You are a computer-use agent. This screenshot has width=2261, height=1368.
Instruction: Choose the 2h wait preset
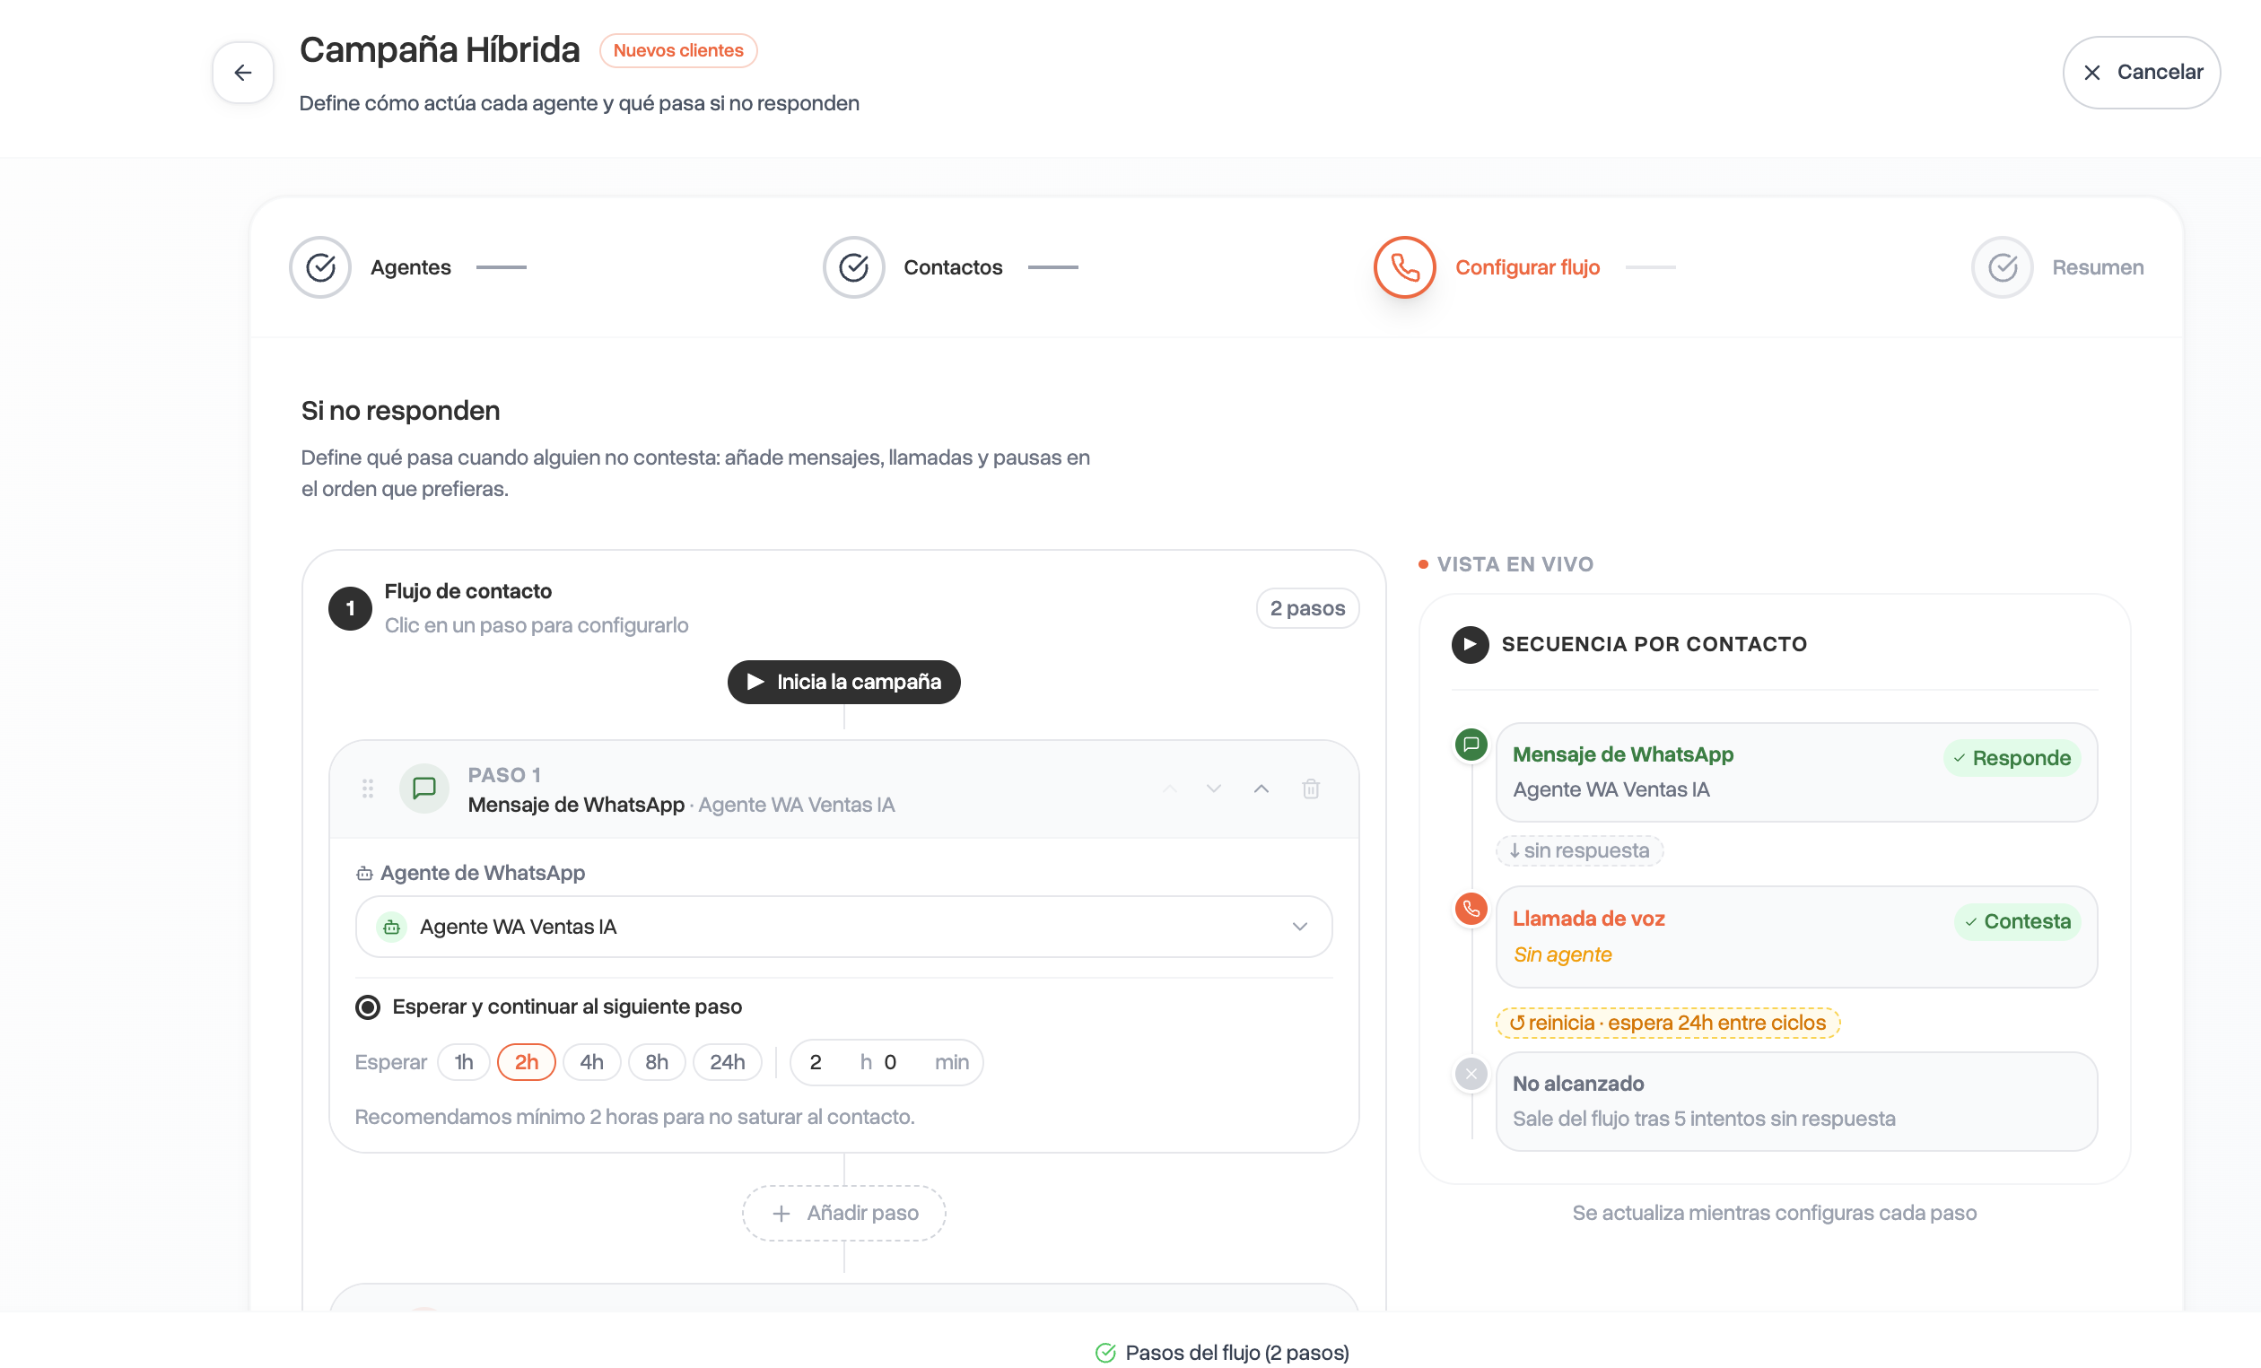[x=526, y=1062]
